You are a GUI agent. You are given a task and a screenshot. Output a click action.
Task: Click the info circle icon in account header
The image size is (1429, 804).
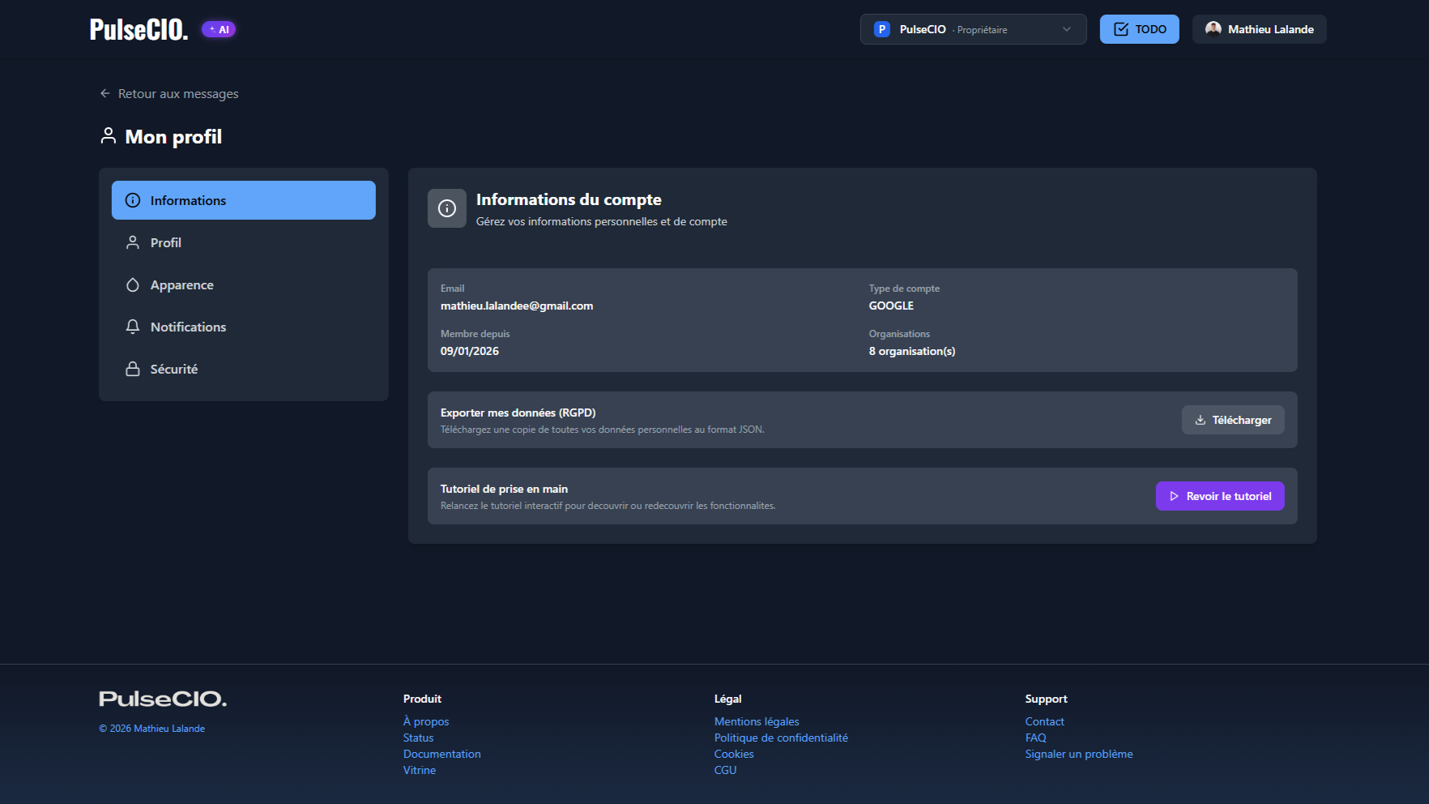(447, 208)
